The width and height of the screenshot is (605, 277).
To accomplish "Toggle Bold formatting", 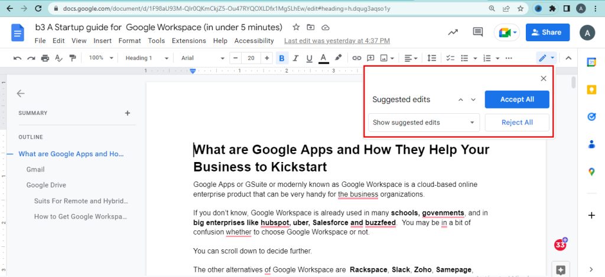I will (281, 58).
